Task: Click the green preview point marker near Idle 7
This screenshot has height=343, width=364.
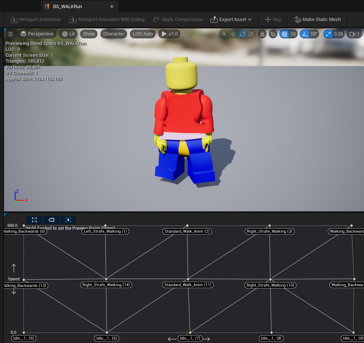Action: pos(188,332)
